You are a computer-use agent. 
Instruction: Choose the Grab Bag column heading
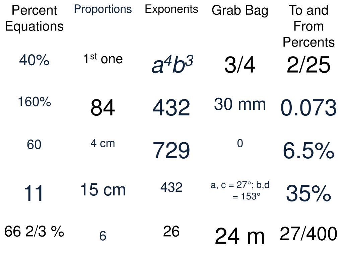click(x=240, y=11)
